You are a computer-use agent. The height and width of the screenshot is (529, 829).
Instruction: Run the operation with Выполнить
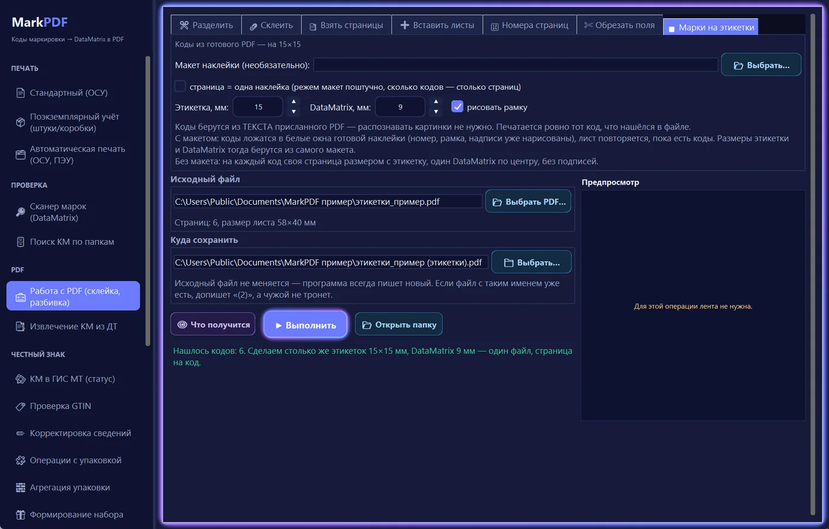point(305,325)
